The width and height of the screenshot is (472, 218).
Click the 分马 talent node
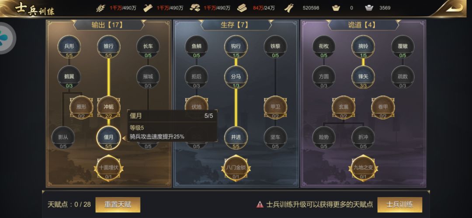click(x=236, y=77)
